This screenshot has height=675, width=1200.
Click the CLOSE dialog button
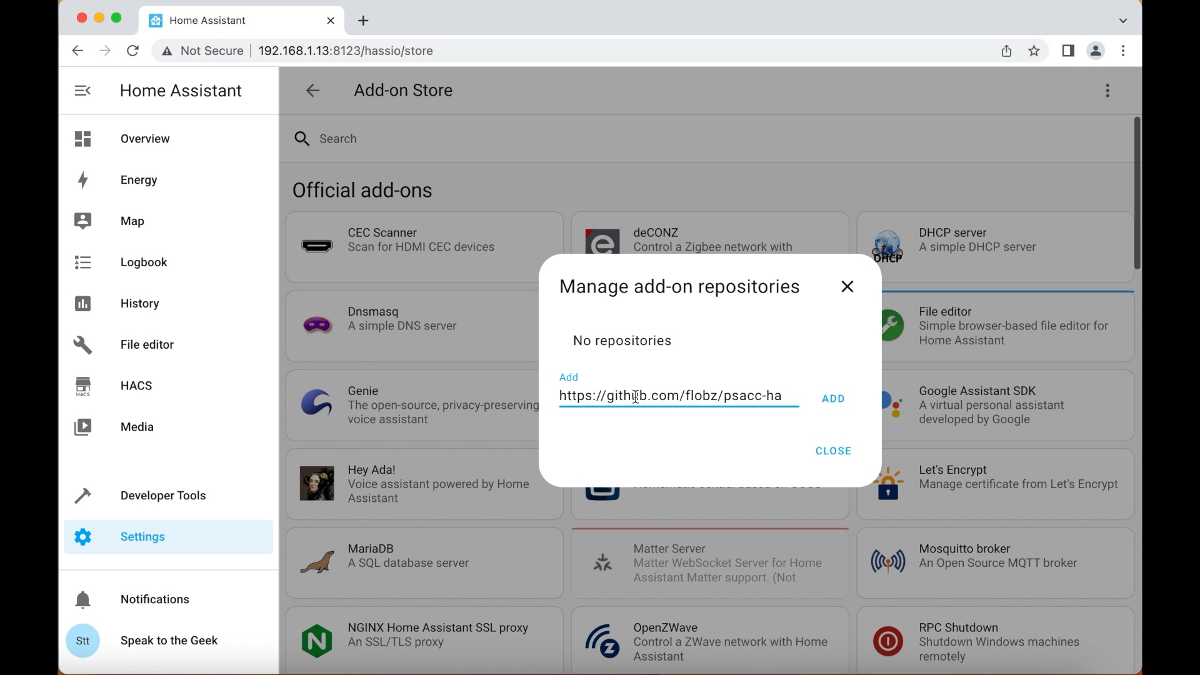click(833, 451)
